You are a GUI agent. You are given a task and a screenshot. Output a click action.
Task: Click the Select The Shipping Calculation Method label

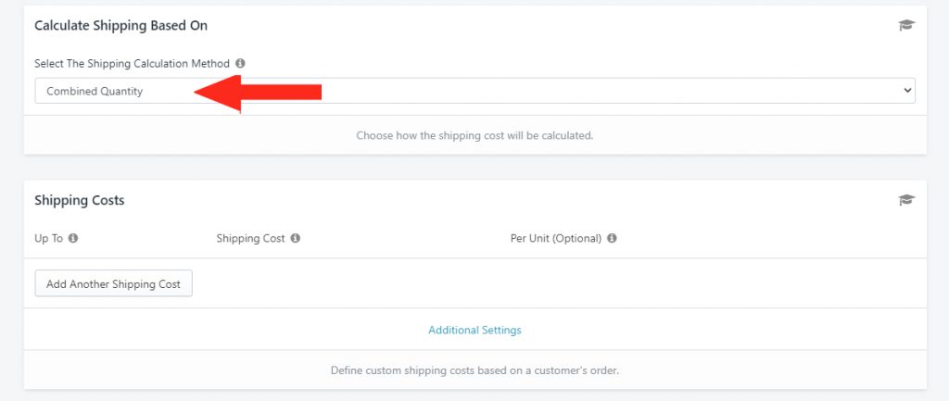coord(132,64)
